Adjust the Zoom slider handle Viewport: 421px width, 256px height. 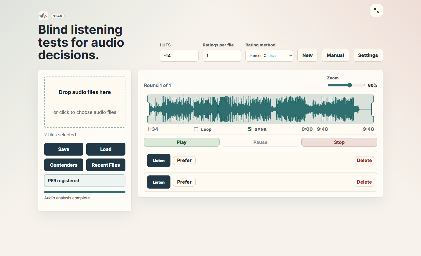click(x=350, y=85)
